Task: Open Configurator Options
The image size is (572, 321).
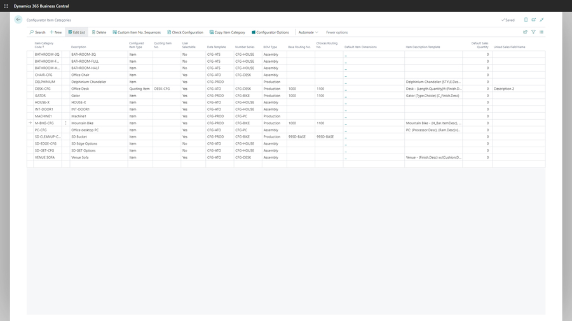Action: [270, 32]
